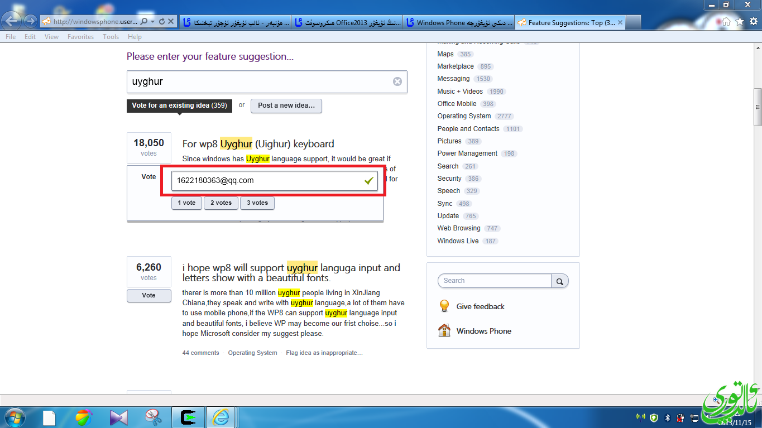Open Internet Explorer from the taskbar

[221, 417]
